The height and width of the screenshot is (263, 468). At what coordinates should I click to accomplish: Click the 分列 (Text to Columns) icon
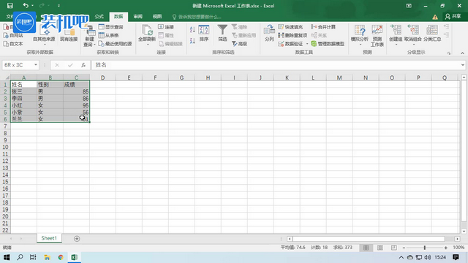coord(269,33)
